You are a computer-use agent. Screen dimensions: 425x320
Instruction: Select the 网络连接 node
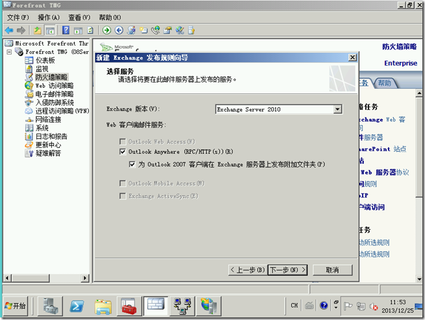[48, 119]
